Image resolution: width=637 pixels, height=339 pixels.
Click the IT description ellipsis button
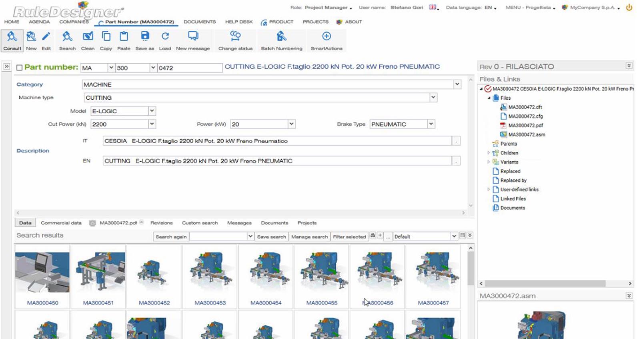[x=456, y=141]
